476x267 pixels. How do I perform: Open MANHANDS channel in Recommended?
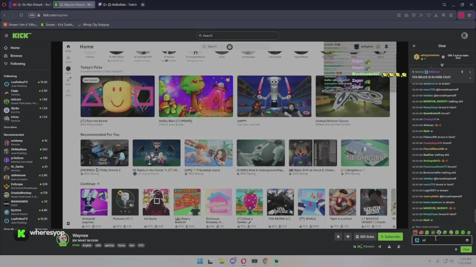click(x=26, y=203)
